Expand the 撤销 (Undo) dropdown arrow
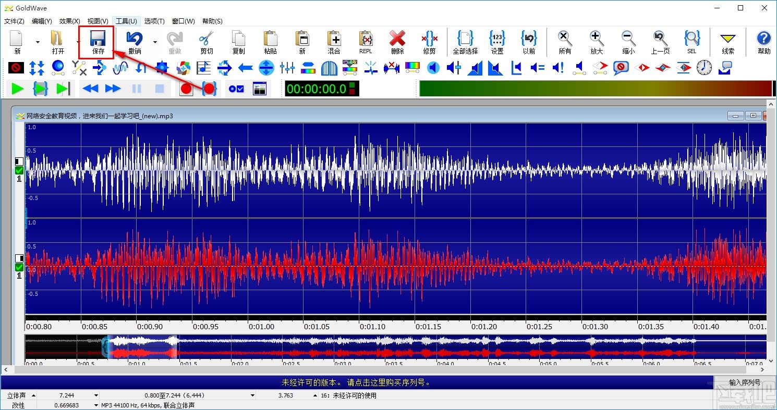Image resolution: width=777 pixels, height=410 pixels. 154,42
